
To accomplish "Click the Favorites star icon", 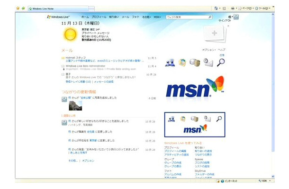I will 18,9.
